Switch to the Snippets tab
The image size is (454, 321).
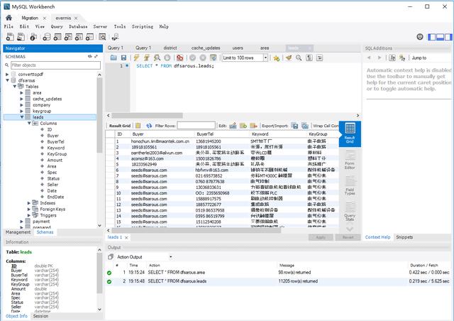(x=404, y=237)
